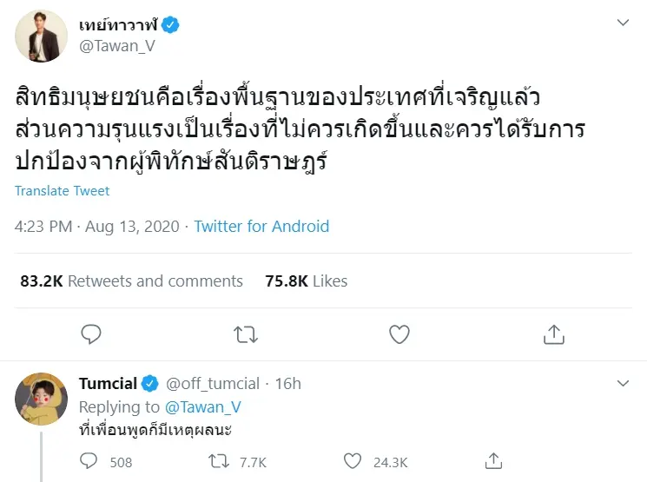Open the more options chevron on main tweet

click(623, 22)
